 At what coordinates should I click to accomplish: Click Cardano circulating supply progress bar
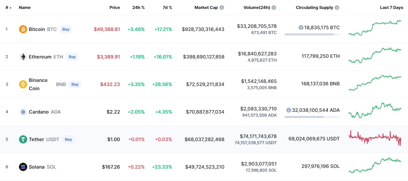(x=312, y=117)
